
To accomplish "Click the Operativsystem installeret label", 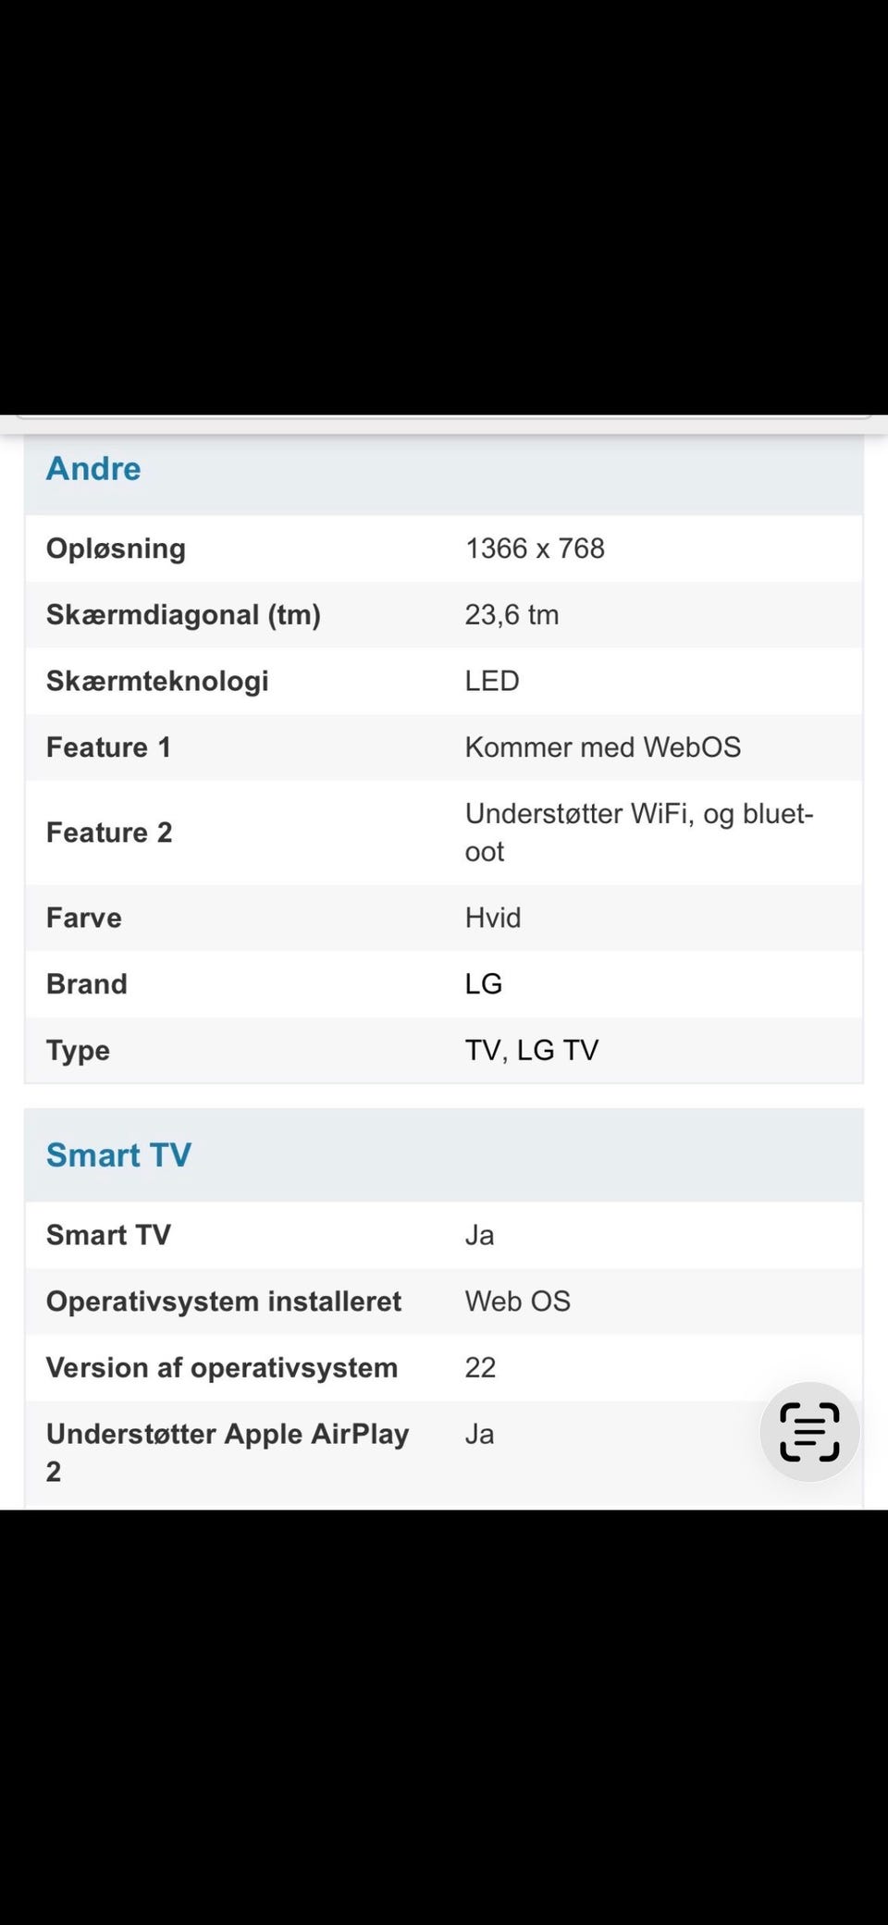I will (224, 1302).
